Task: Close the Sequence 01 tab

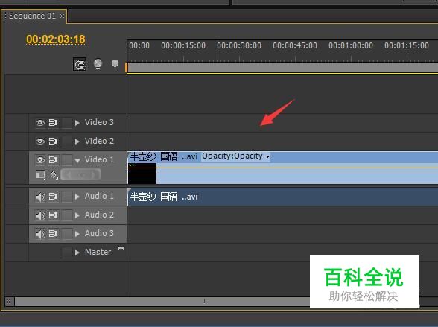Action: click(x=62, y=16)
